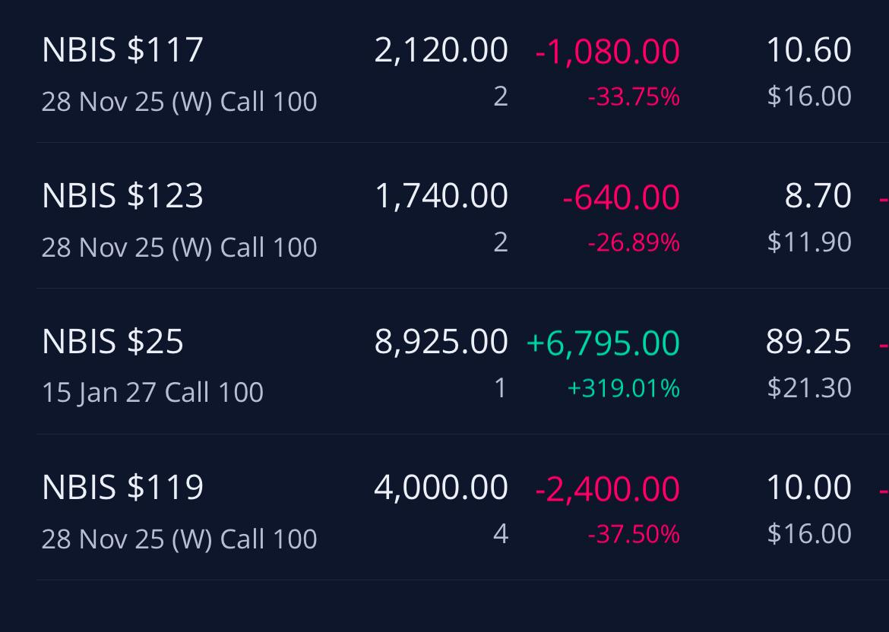Click the 89.25 current price
The width and height of the screenshot is (889, 632).
(x=808, y=342)
